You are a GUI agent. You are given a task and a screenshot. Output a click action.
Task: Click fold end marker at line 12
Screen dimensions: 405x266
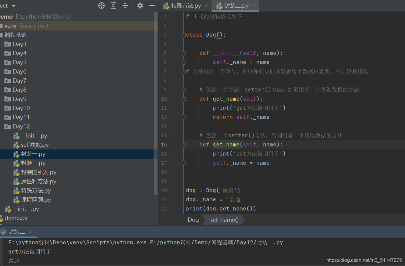coord(183,117)
